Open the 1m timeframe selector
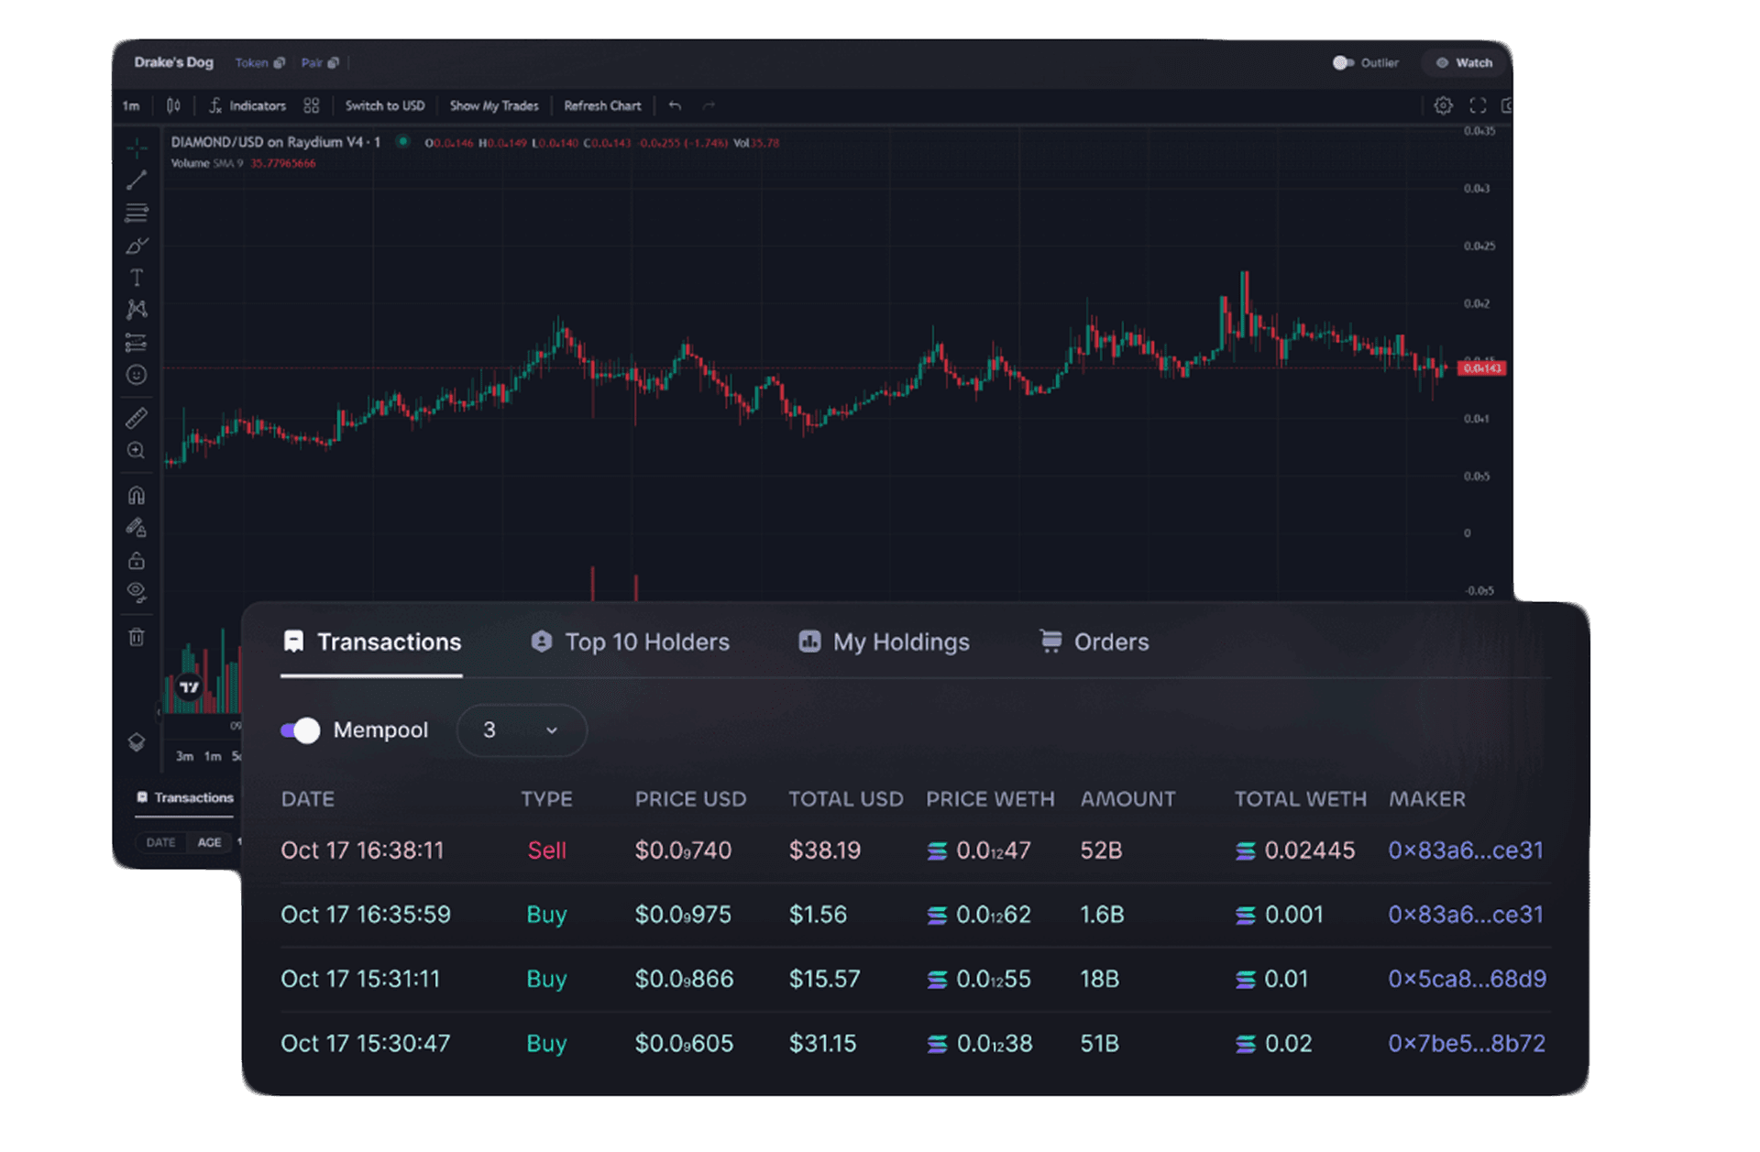 coord(131,106)
